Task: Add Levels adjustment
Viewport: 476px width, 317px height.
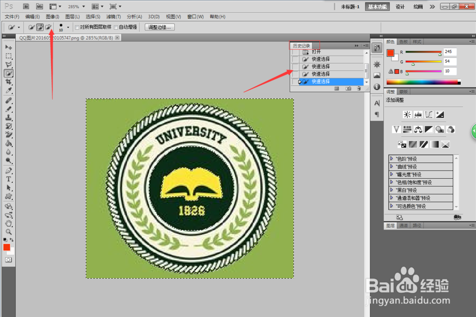Action: point(418,115)
